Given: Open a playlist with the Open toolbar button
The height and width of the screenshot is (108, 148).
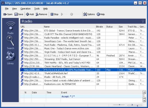Looking at the screenshot, I should (x=8, y=14).
